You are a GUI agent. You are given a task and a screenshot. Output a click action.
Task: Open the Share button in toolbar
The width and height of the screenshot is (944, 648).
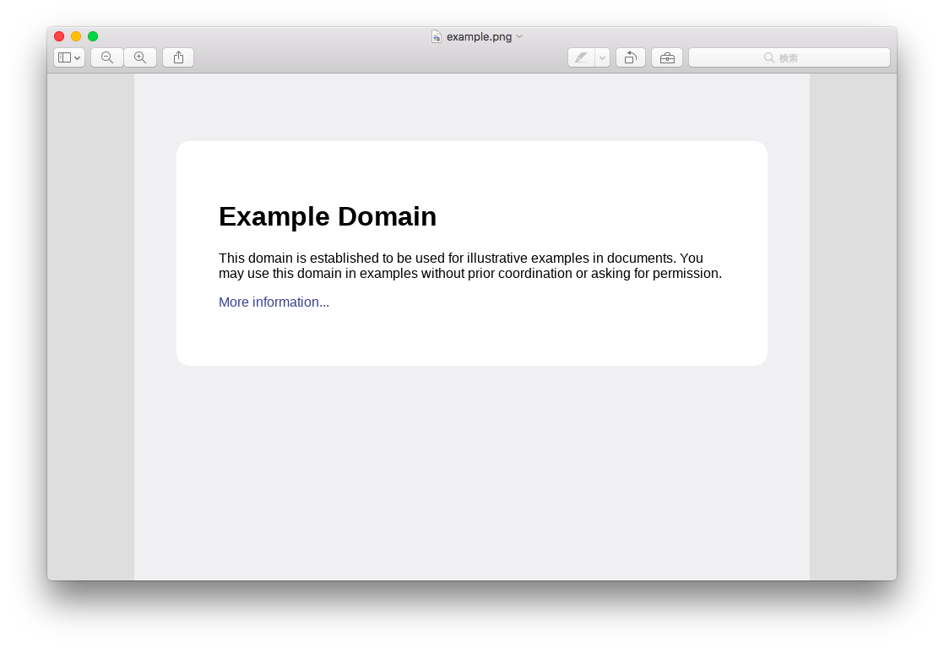click(x=178, y=57)
